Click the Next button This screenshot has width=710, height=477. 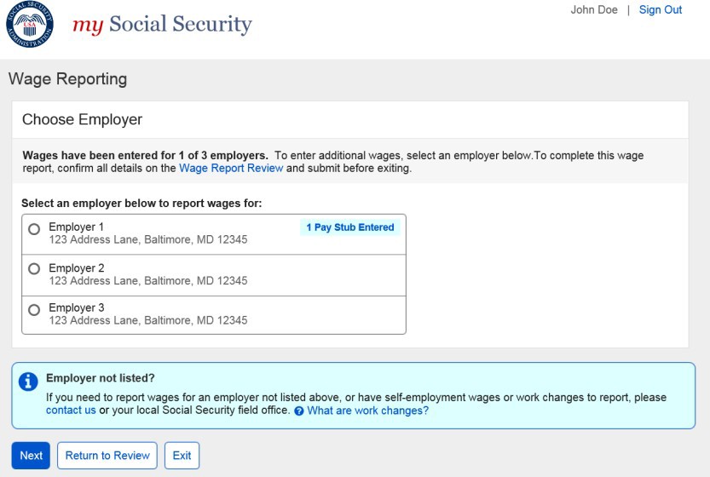tap(31, 456)
